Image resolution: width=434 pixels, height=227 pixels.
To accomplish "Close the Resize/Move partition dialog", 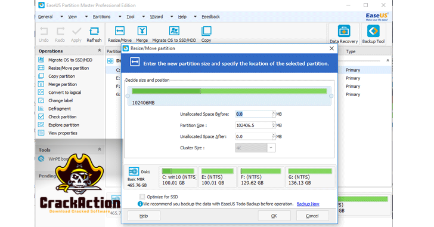I will point(331,48).
